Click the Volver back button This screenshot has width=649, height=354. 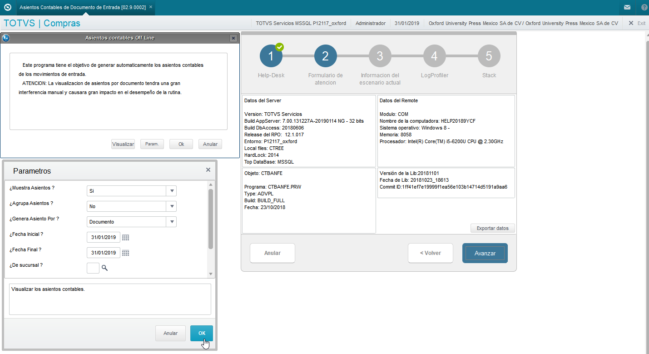(431, 253)
